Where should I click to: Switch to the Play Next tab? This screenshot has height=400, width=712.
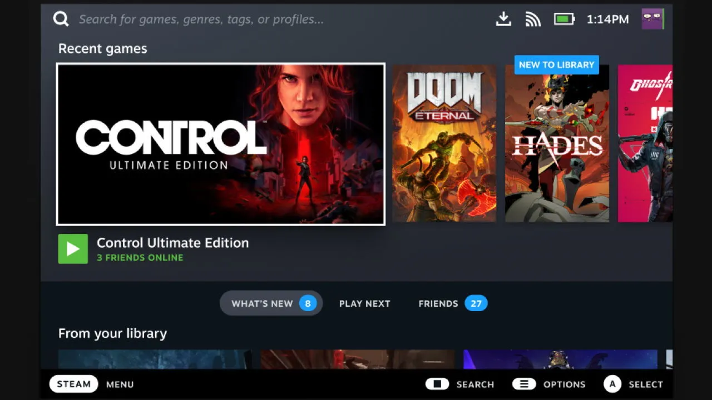364,303
